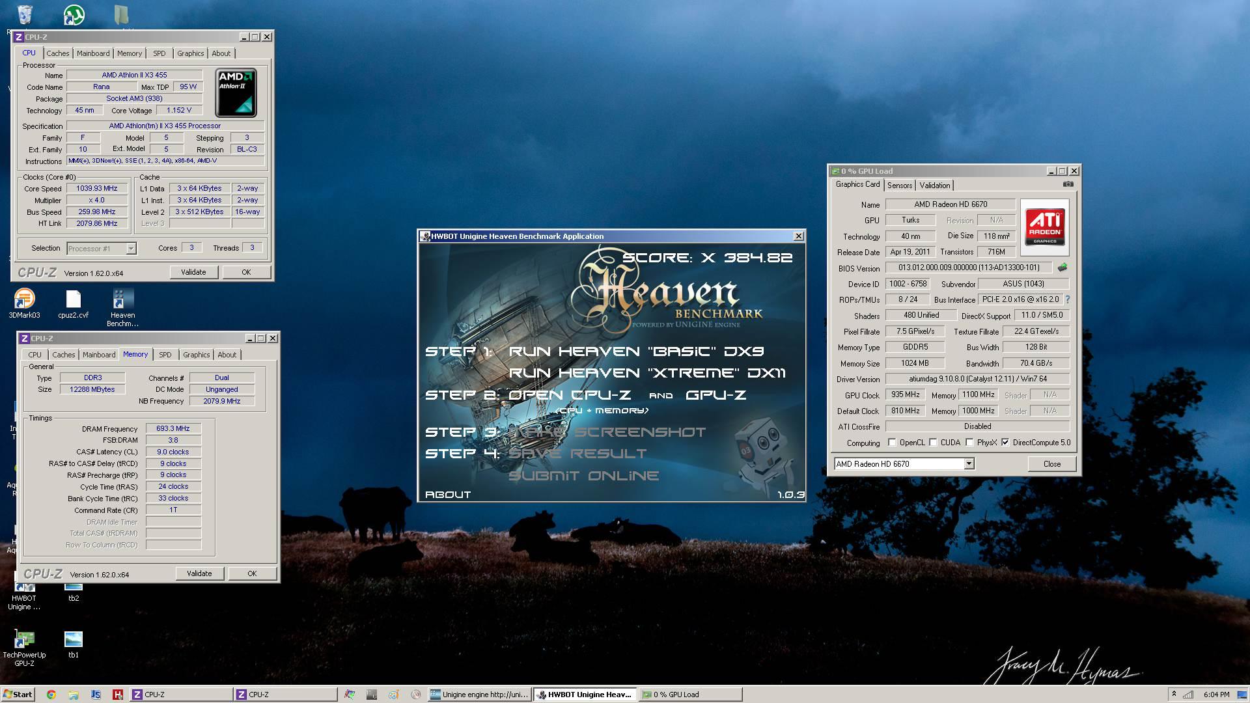Click Step 3 Take Screenshot in HWBOT app
This screenshot has width=1250, height=703.
tap(607, 432)
